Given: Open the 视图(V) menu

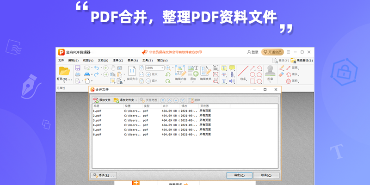Looking at the screenshot, I should 88,61.
